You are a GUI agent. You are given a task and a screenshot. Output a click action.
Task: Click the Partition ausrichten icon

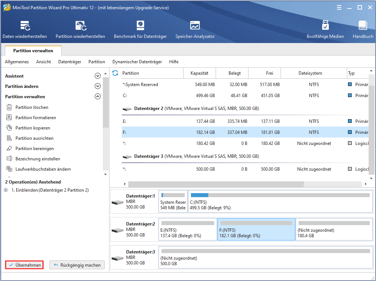click(x=9, y=138)
